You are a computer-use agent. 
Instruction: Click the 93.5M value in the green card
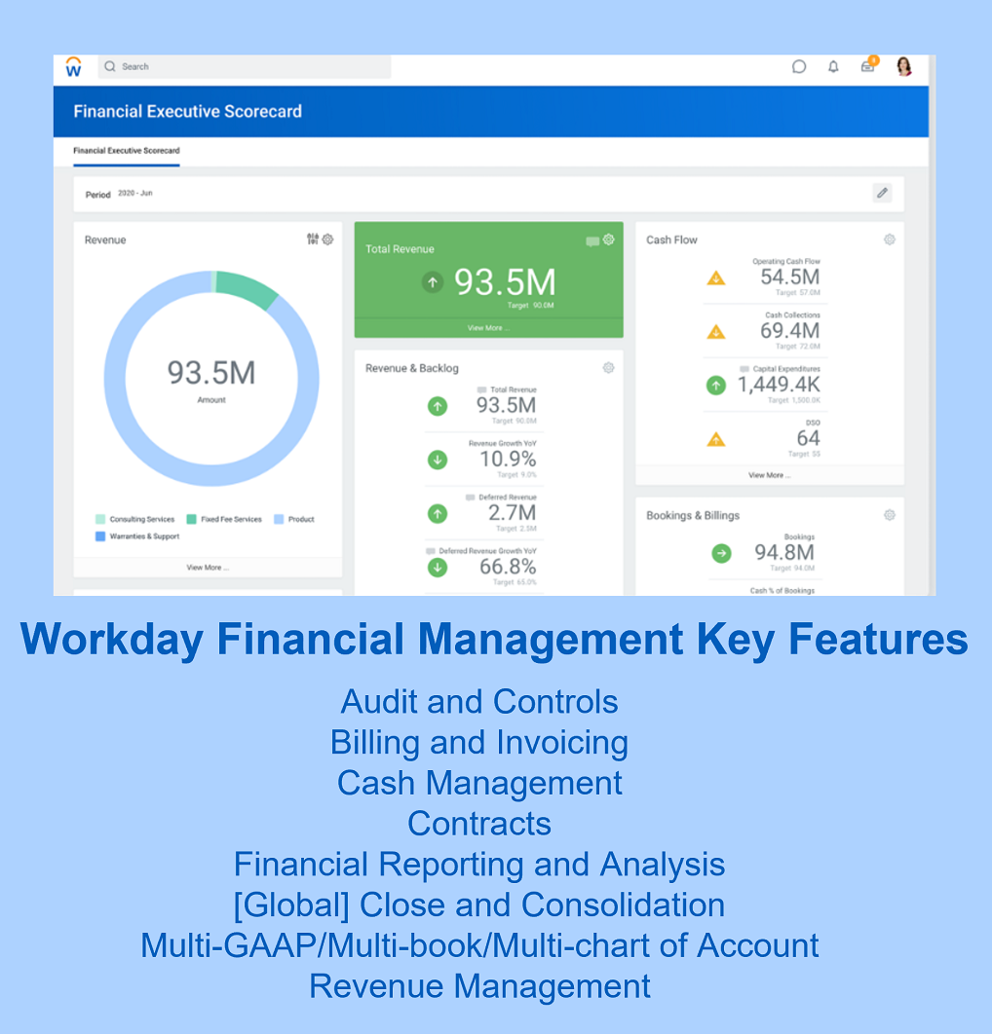click(505, 282)
